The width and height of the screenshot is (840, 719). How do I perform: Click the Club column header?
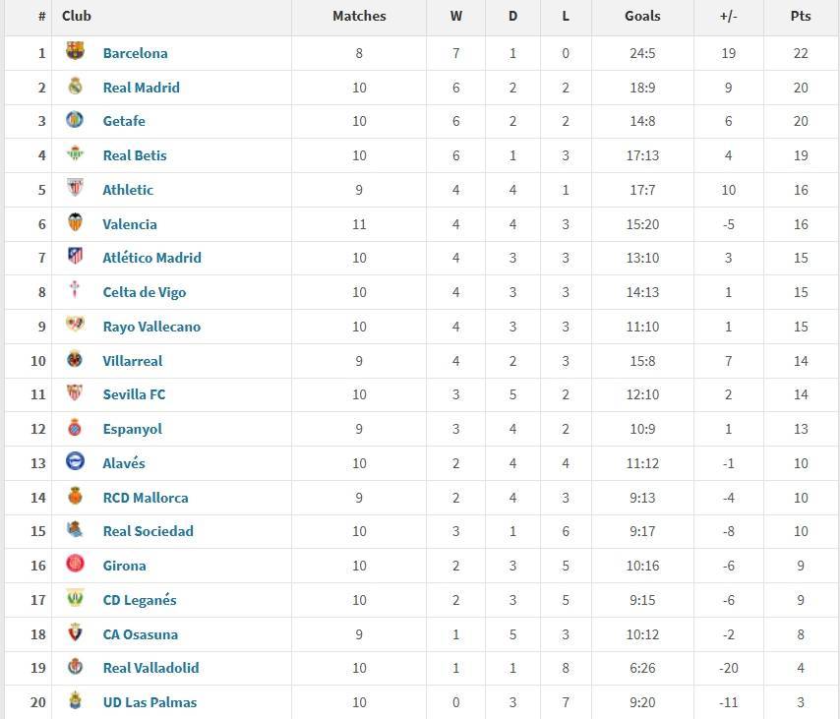coord(77,16)
